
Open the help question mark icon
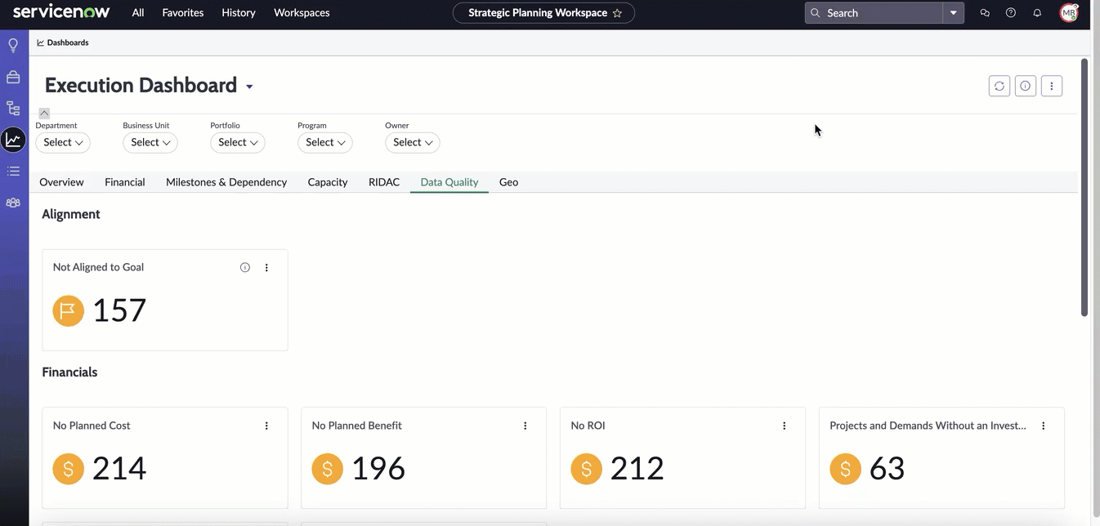[x=1011, y=13]
